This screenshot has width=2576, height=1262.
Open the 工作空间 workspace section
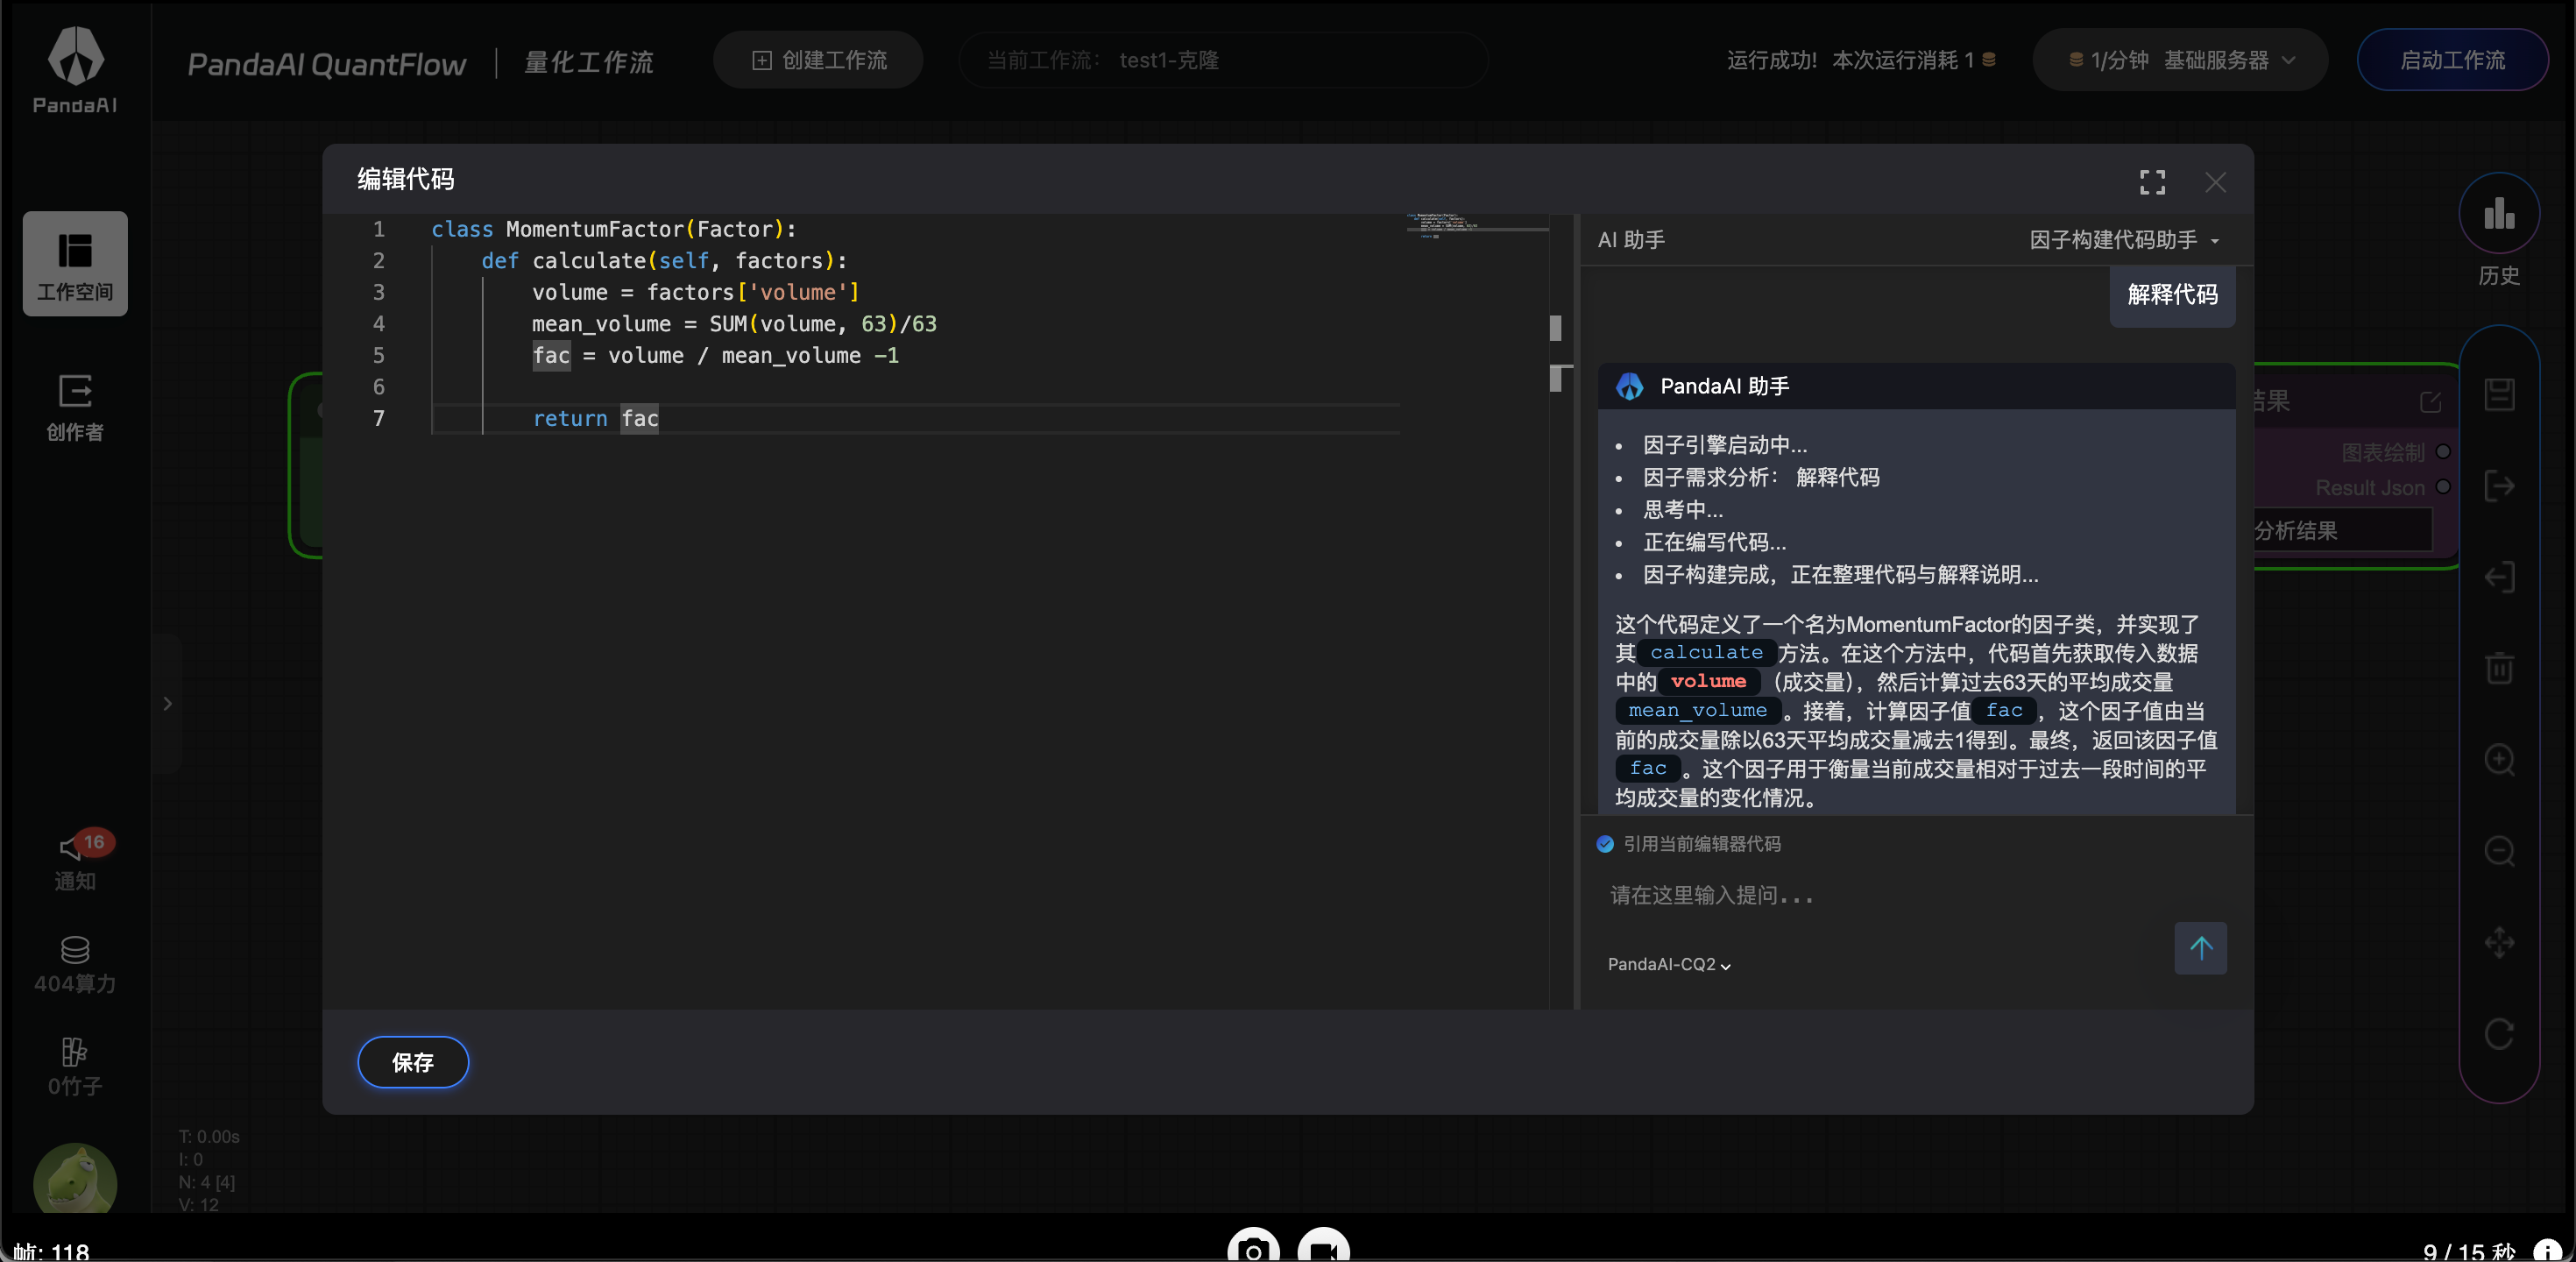tap(75, 263)
